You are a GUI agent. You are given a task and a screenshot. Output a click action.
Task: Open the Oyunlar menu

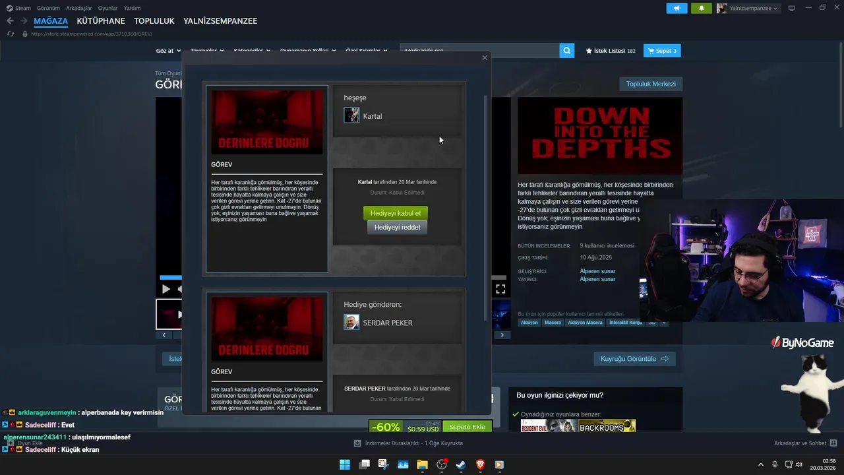click(107, 8)
